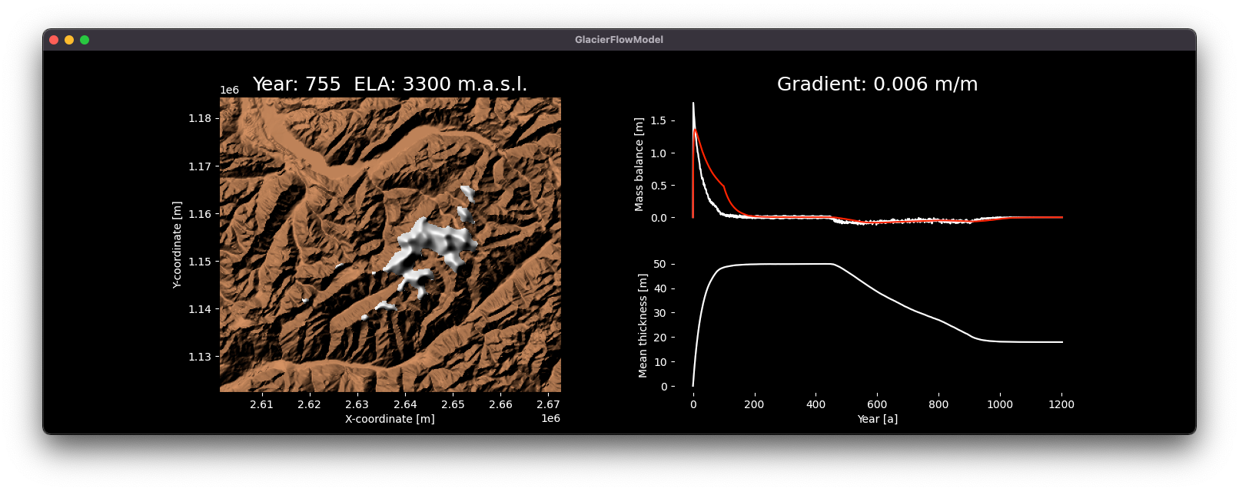Click the 'Y-coordinate [m]' axis label
The width and height of the screenshot is (1239, 491).
178,245
